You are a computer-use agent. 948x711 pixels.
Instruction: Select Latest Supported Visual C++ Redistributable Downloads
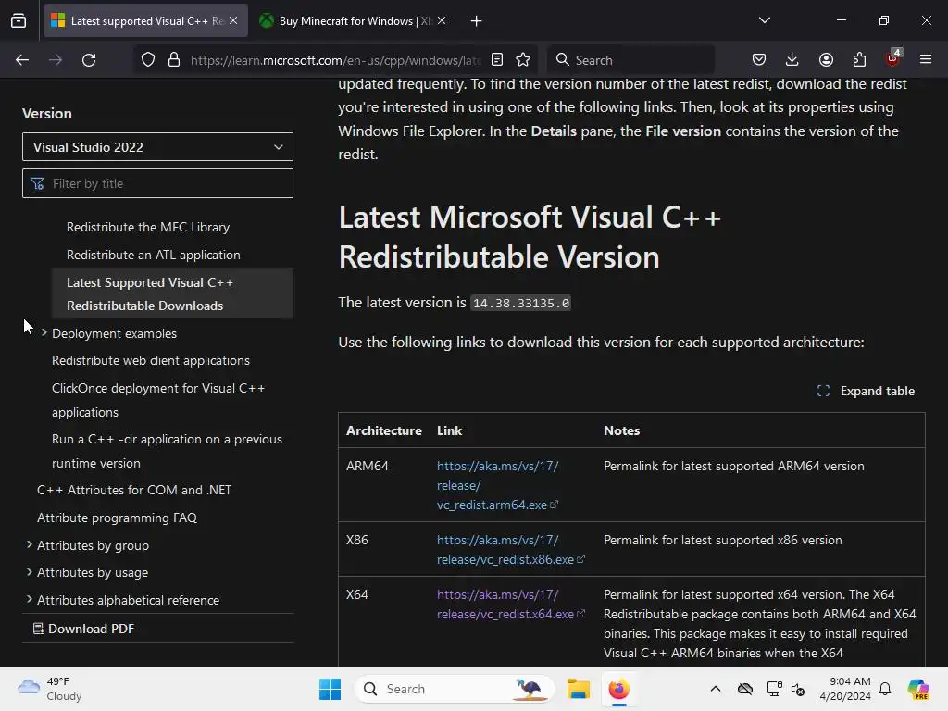click(172, 293)
